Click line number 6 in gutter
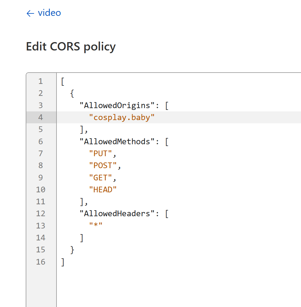 [x=41, y=142]
